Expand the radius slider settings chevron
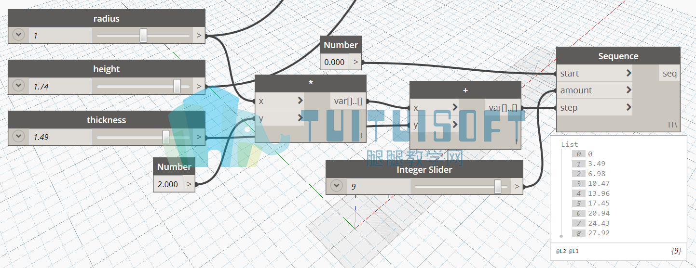This screenshot has height=268, width=696. tap(18, 35)
